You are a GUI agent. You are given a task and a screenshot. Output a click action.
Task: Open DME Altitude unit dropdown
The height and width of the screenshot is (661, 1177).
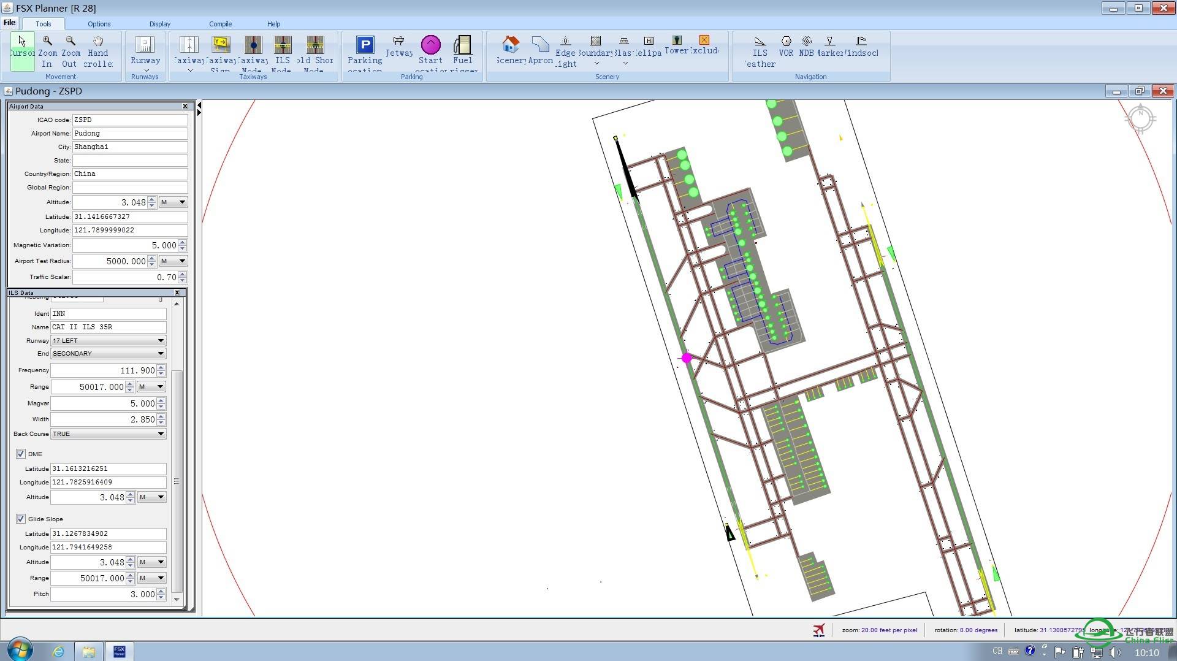(x=151, y=497)
